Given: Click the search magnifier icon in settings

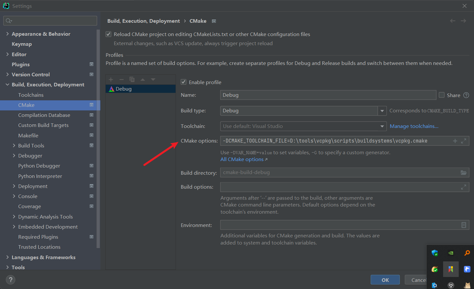Looking at the screenshot, I should (9, 21).
